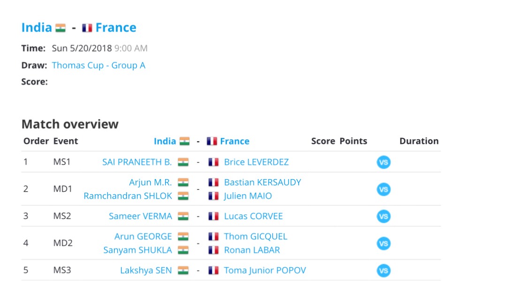Click French flag beside Brice LEVERDEZ
514x286 pixels.
click(213, 162)
